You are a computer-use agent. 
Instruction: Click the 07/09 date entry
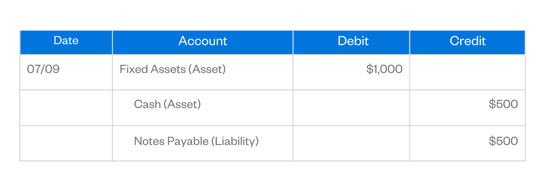pos(43,69)
